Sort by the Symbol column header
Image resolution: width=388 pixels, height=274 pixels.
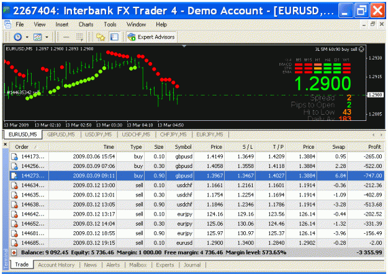point(180,147)
